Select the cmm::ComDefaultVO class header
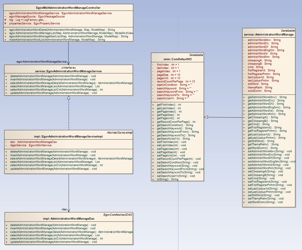Viewport: 302px width, 250px height. tap(177, 59)
